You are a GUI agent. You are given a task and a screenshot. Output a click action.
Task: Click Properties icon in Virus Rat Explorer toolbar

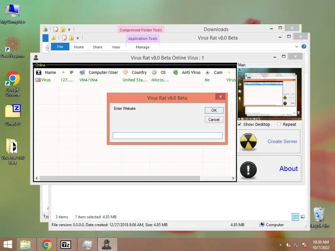coord(64,38)
